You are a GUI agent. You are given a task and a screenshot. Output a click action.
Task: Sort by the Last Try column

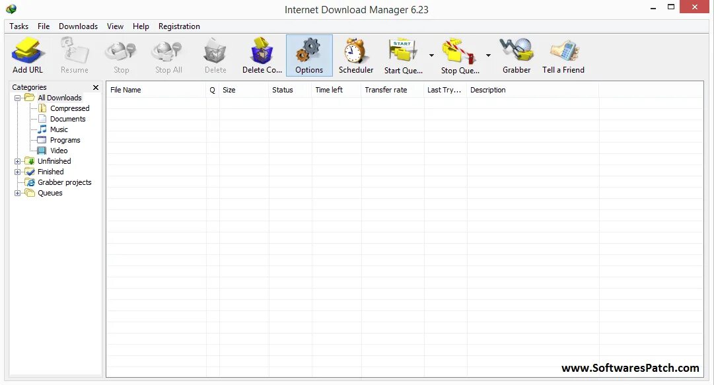[445, 90]
